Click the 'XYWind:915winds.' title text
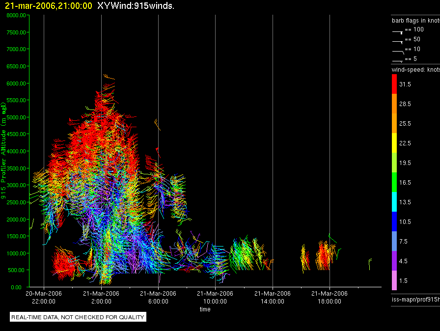This screenshot has height=331, width=440. pos(136,6)
